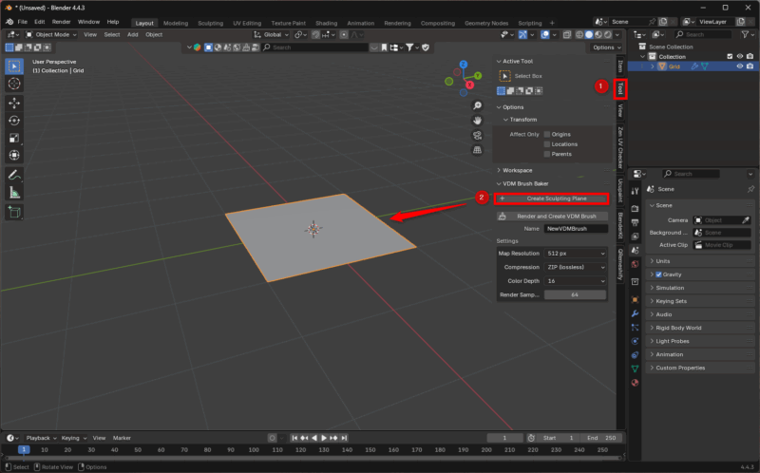Click the outliner search field
The image size is (760, 473).
coord(703,34)
